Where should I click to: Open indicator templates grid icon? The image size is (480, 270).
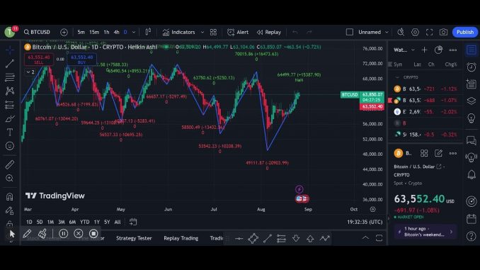click(x=213, y=32)
